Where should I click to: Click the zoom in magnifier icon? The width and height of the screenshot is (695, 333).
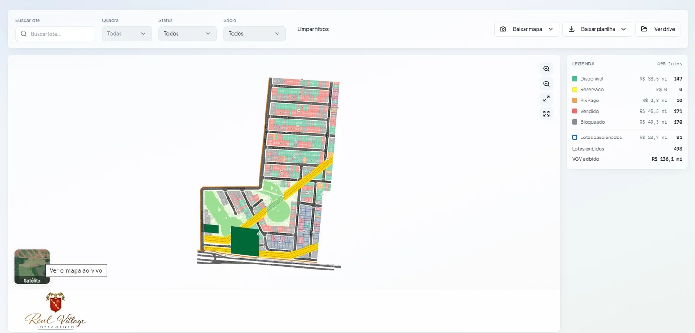pos(546,69)
